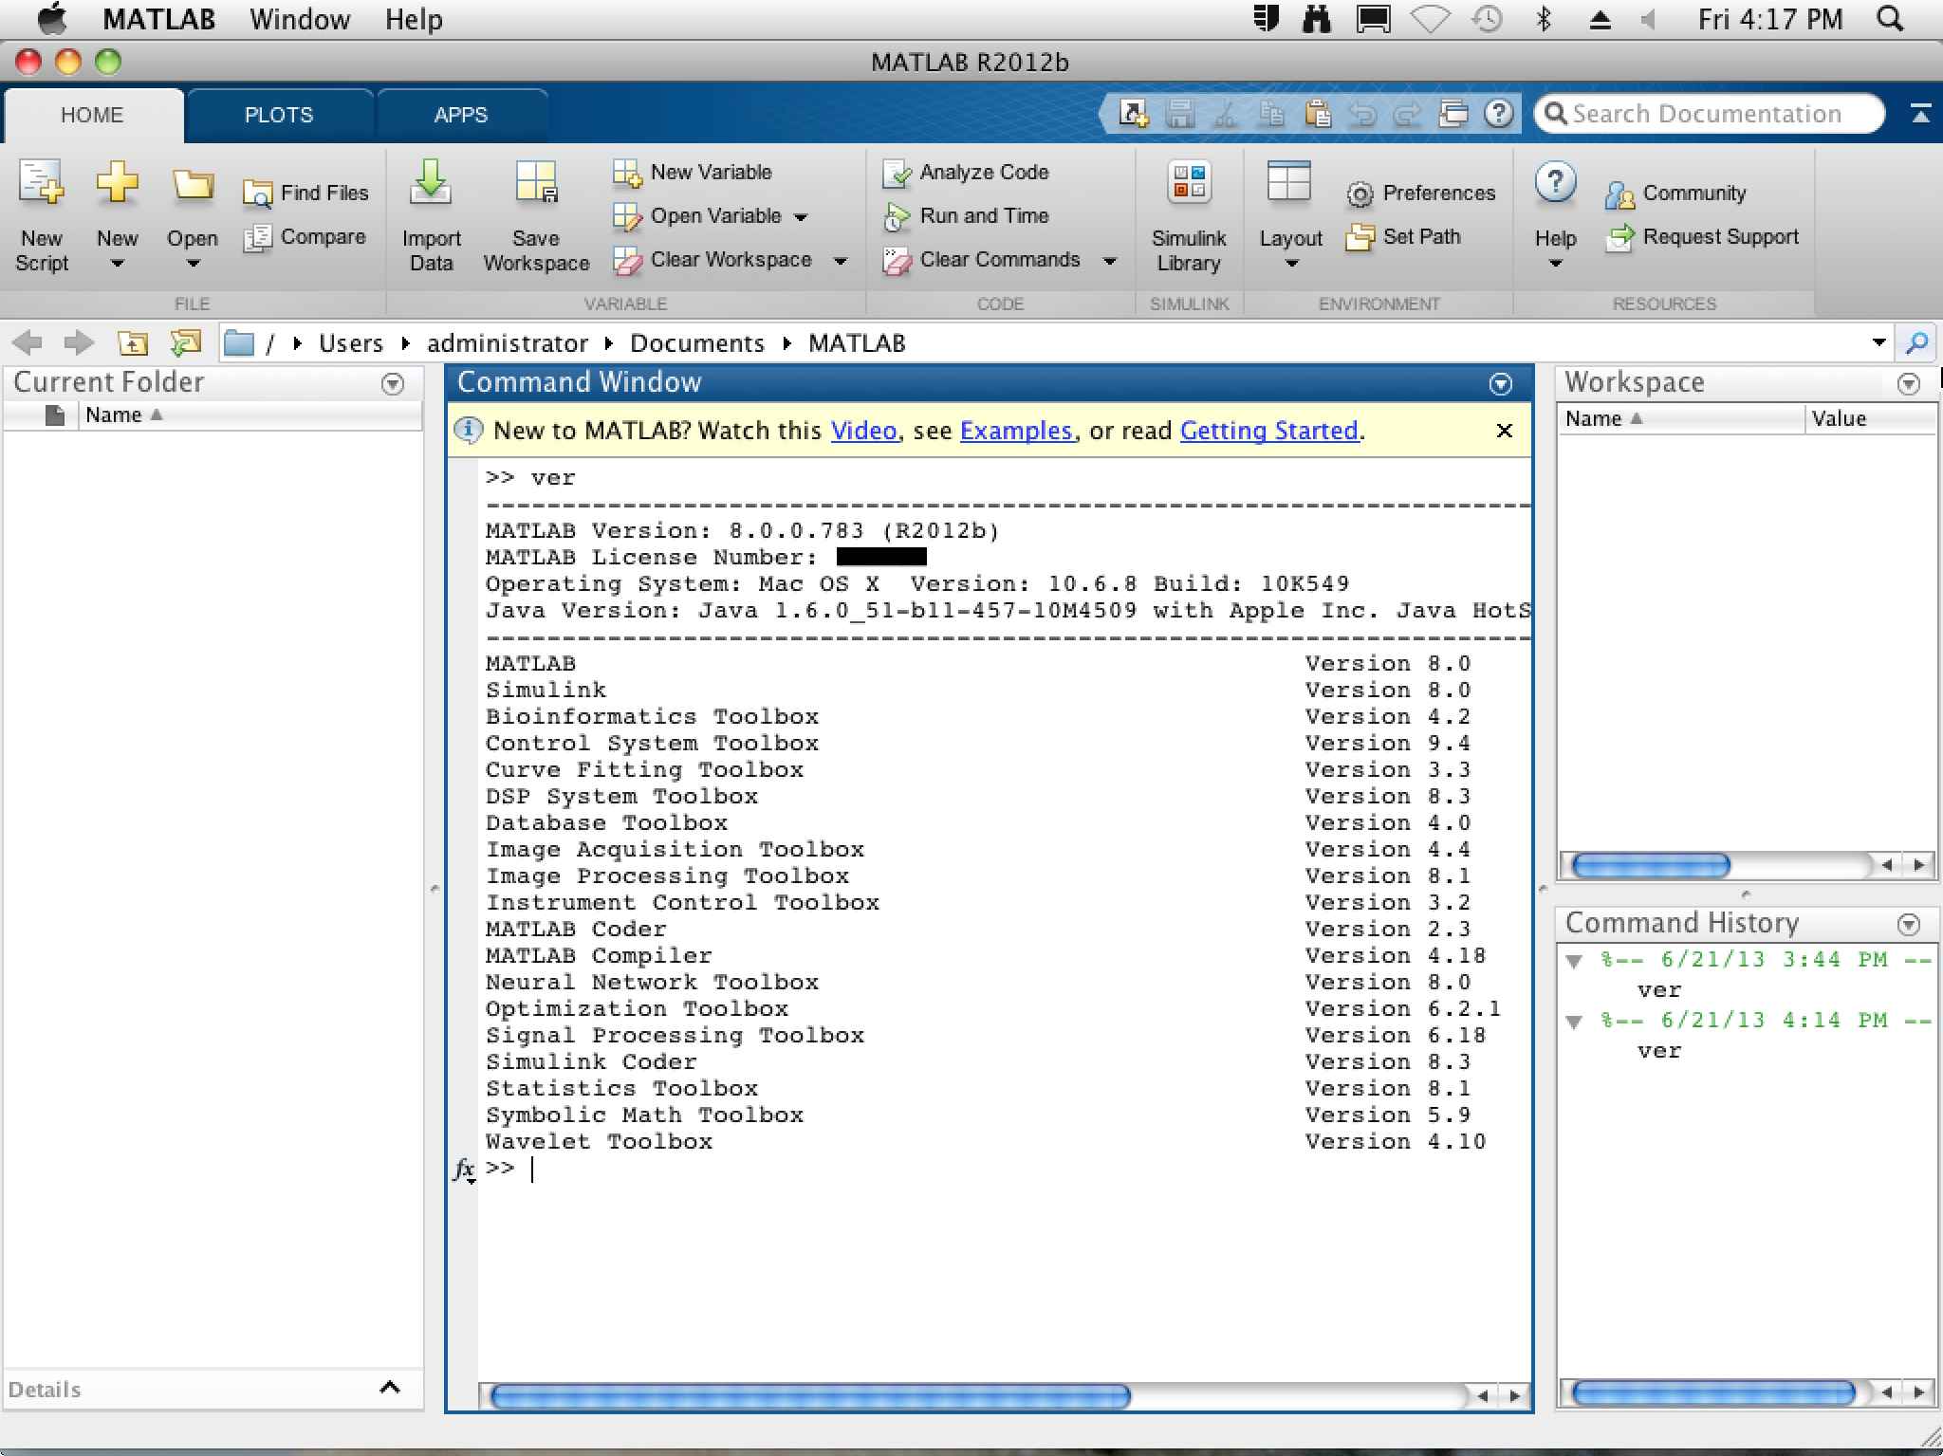Viewport: 1943px width, 1456px height.
Task: Click Save Workspace icon
Action: 536,184
